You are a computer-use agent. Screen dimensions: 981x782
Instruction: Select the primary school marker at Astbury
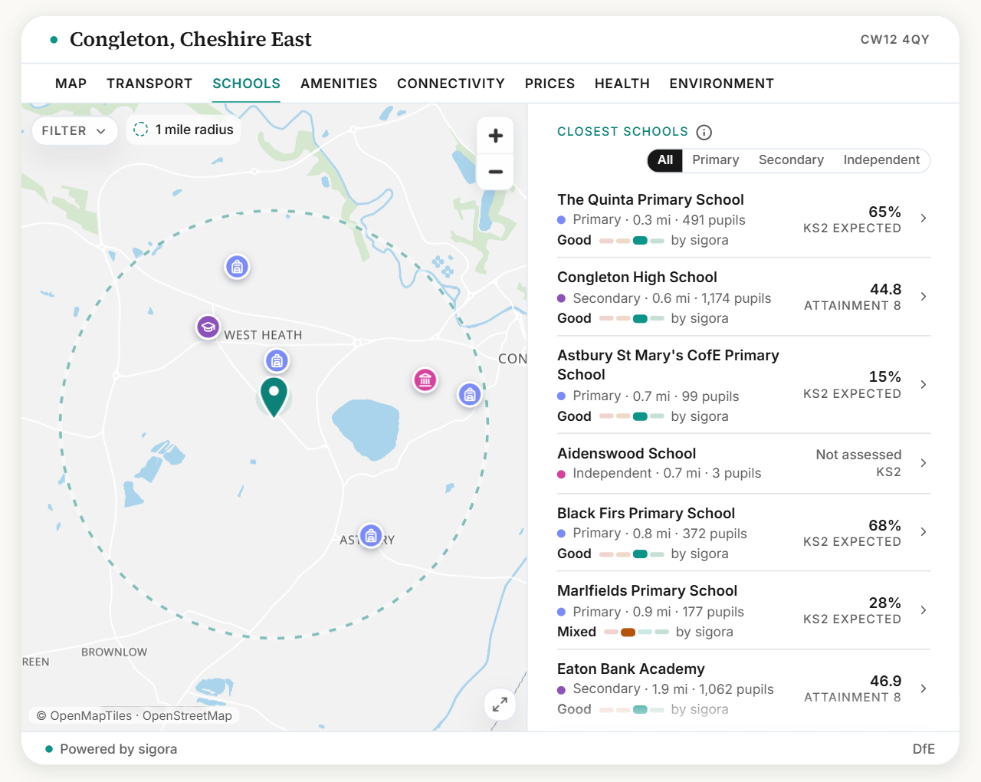371,535
